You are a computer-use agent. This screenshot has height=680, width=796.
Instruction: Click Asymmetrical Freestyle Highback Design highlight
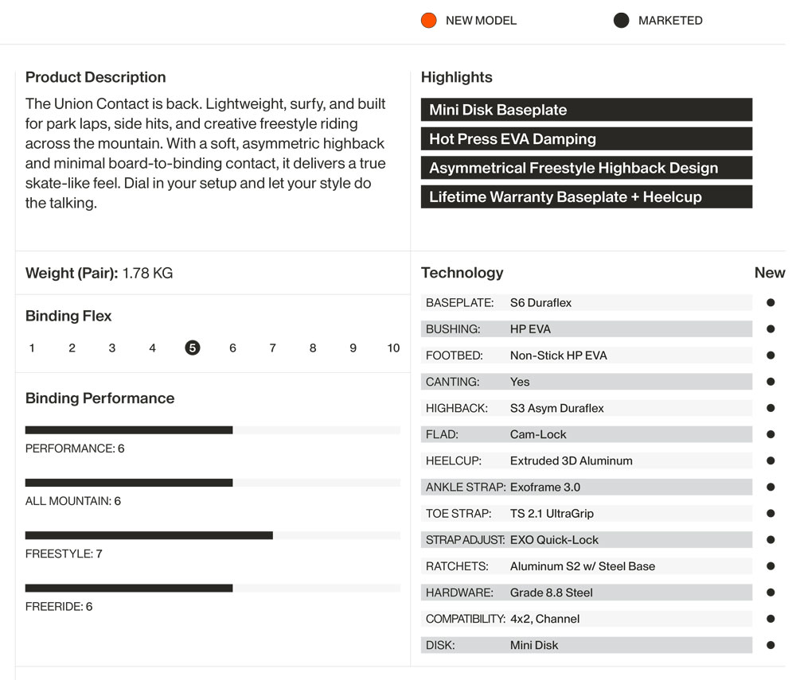click(x=586, y=168)
